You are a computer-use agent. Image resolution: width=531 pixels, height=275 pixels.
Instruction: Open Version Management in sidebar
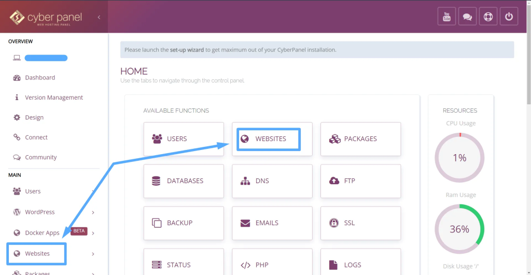point(54,98)
